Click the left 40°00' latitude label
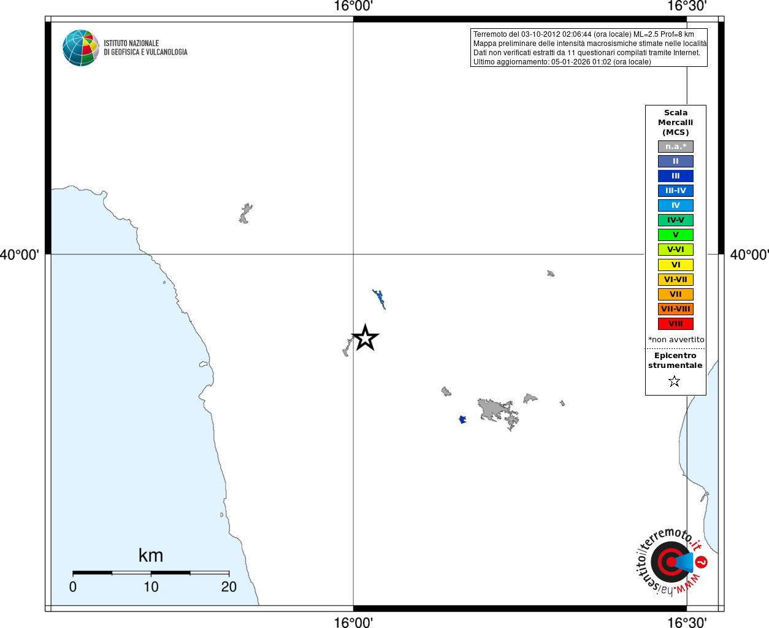 click(20, 255)
